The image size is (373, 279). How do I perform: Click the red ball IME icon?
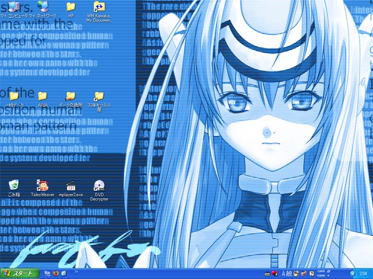[x=275, y=274]
